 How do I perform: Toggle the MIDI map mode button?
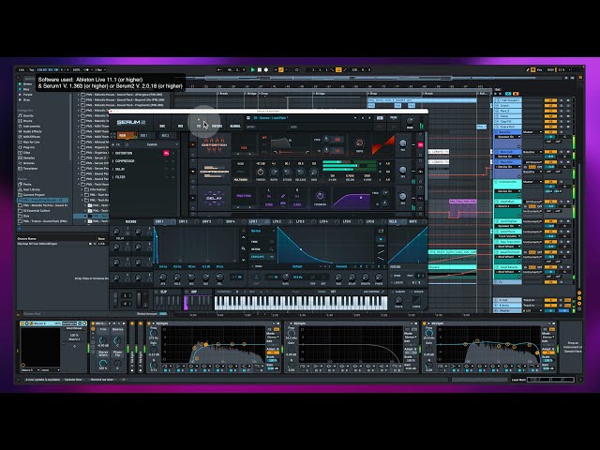point(550,70)
